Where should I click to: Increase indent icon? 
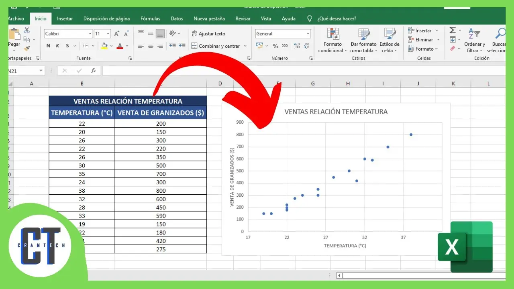(182, 46)
